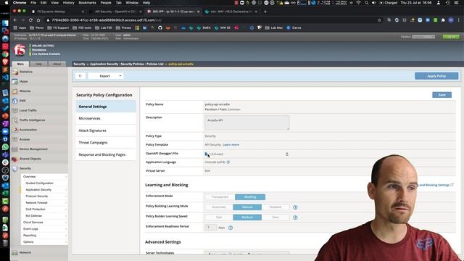Open WhatsApp from the dock
Image resolution: width=464 pixels, height=261 pixels.
(x=5, y=146)
